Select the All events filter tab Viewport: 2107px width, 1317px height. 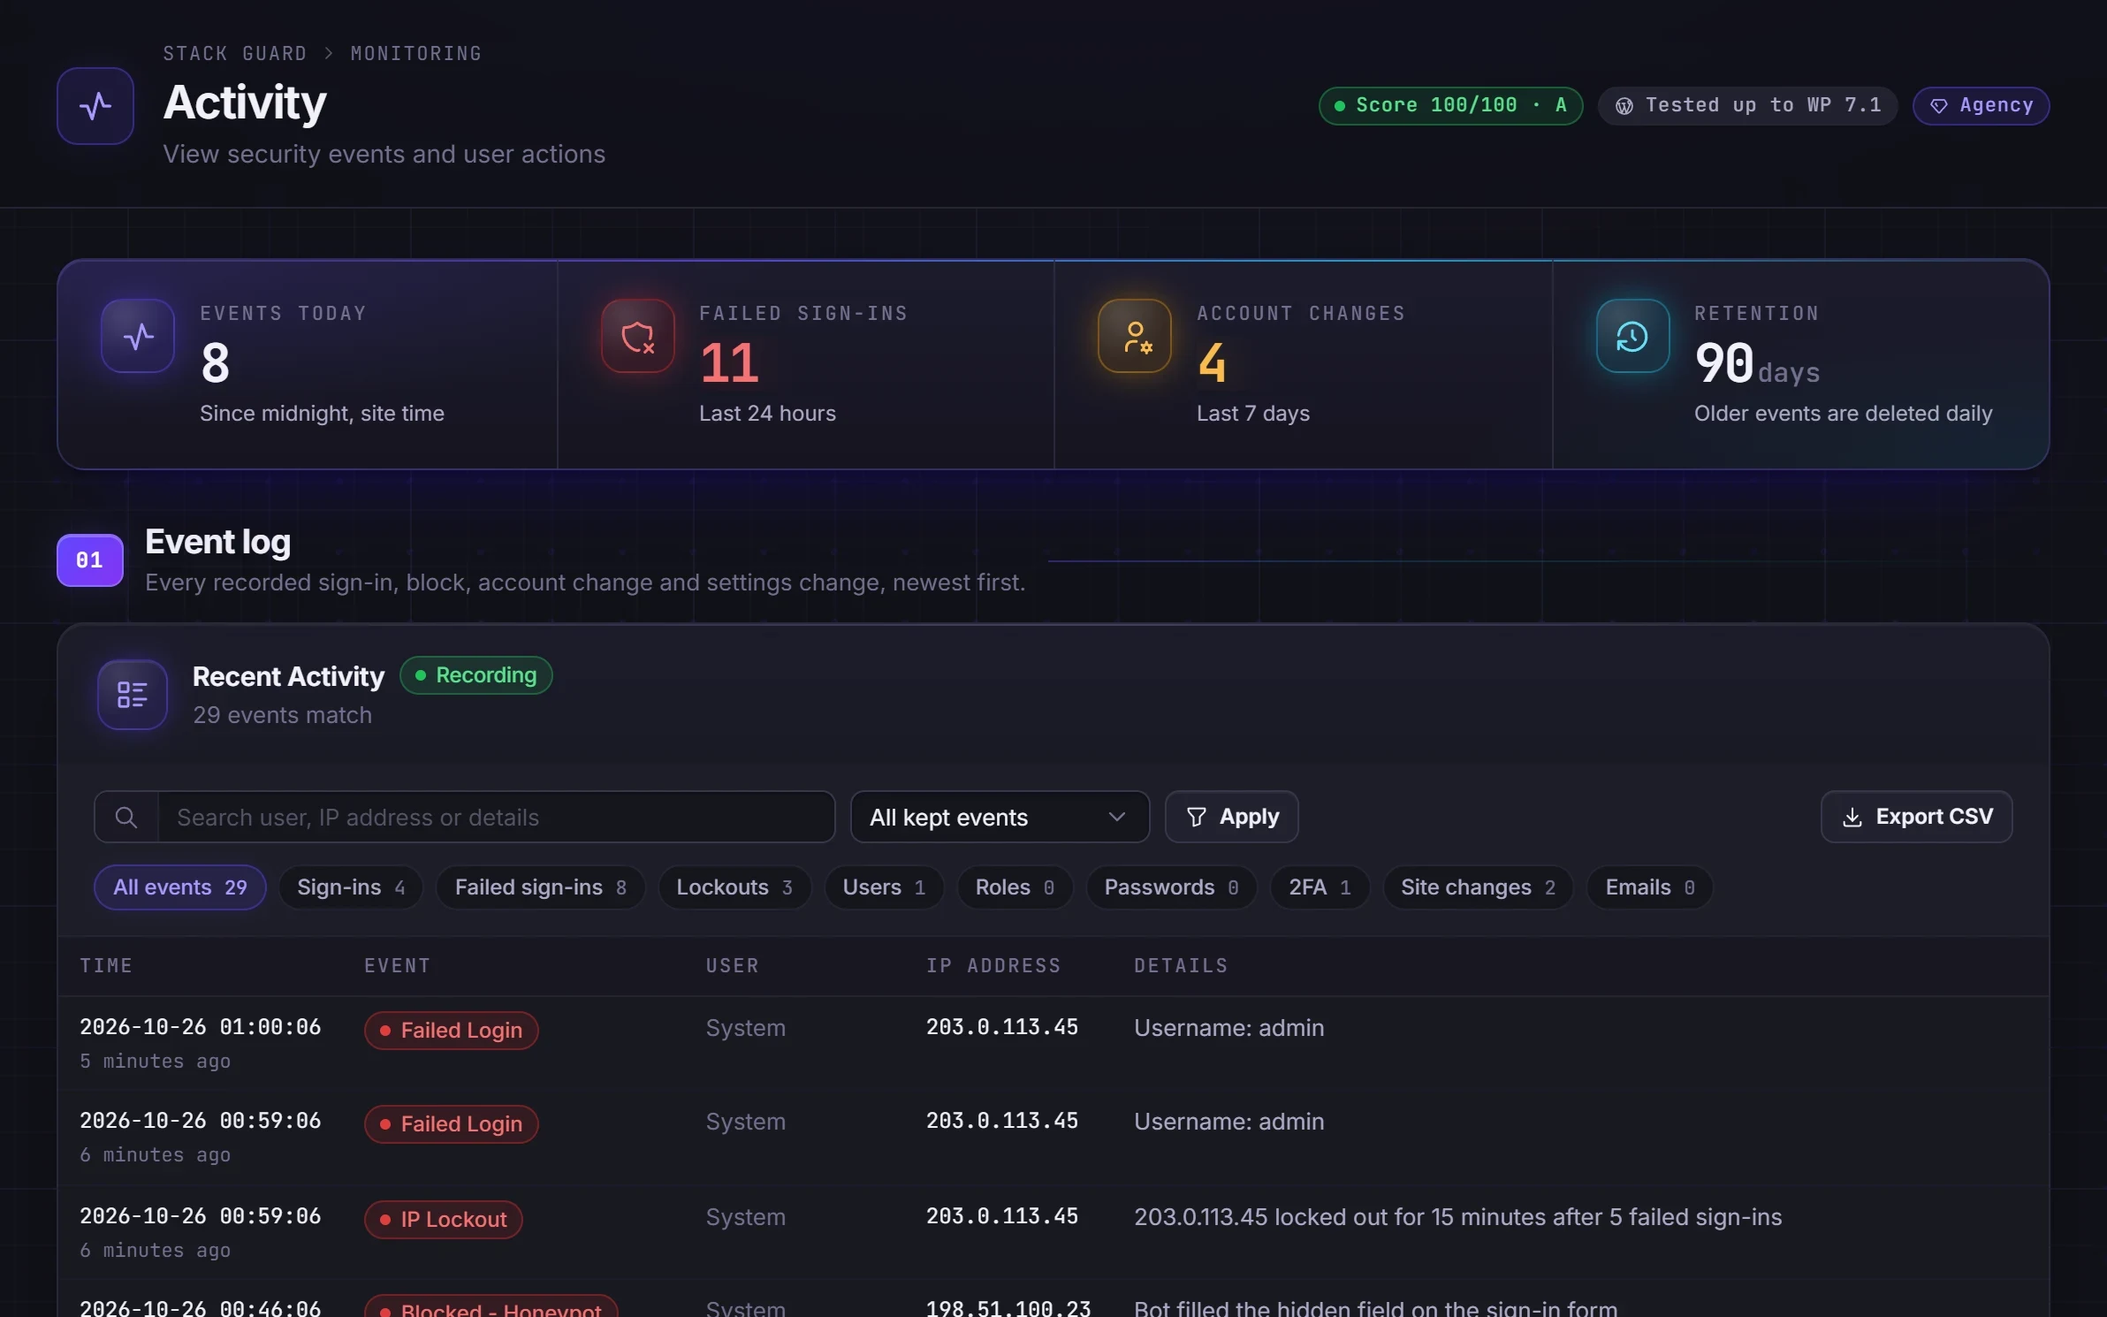180,887
